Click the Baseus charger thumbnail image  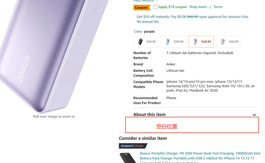128,158
